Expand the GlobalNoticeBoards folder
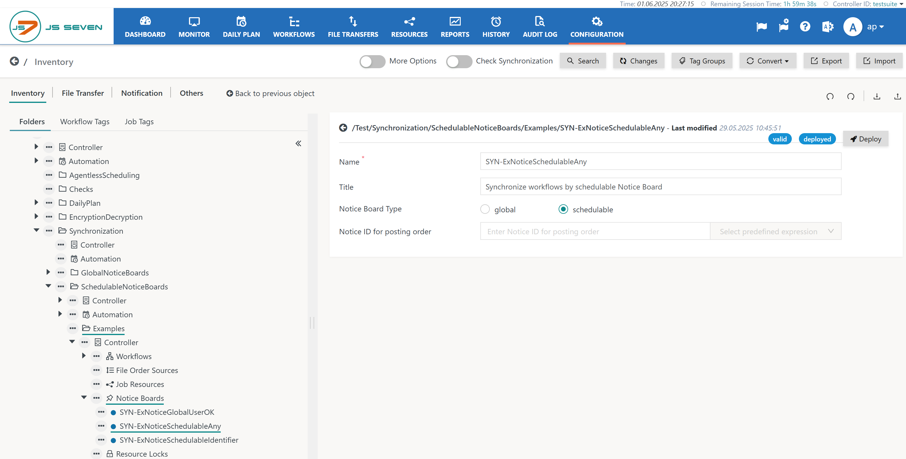Image resolution: width=906 pixels, height=459 pixels. (x=49, y=272)
